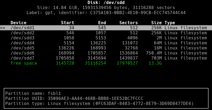
Task: Click the End column header
Action: [x=102, y=23]
